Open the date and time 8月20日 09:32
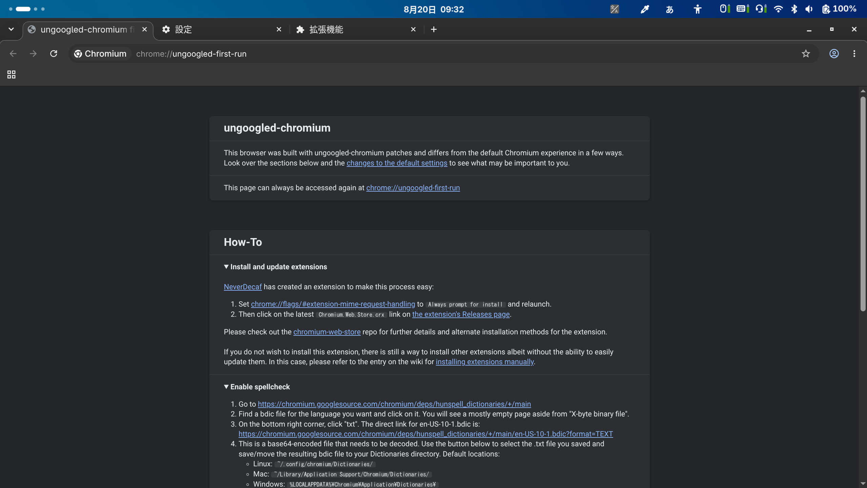This screenshot has height=488, width=867. (434, 9)
